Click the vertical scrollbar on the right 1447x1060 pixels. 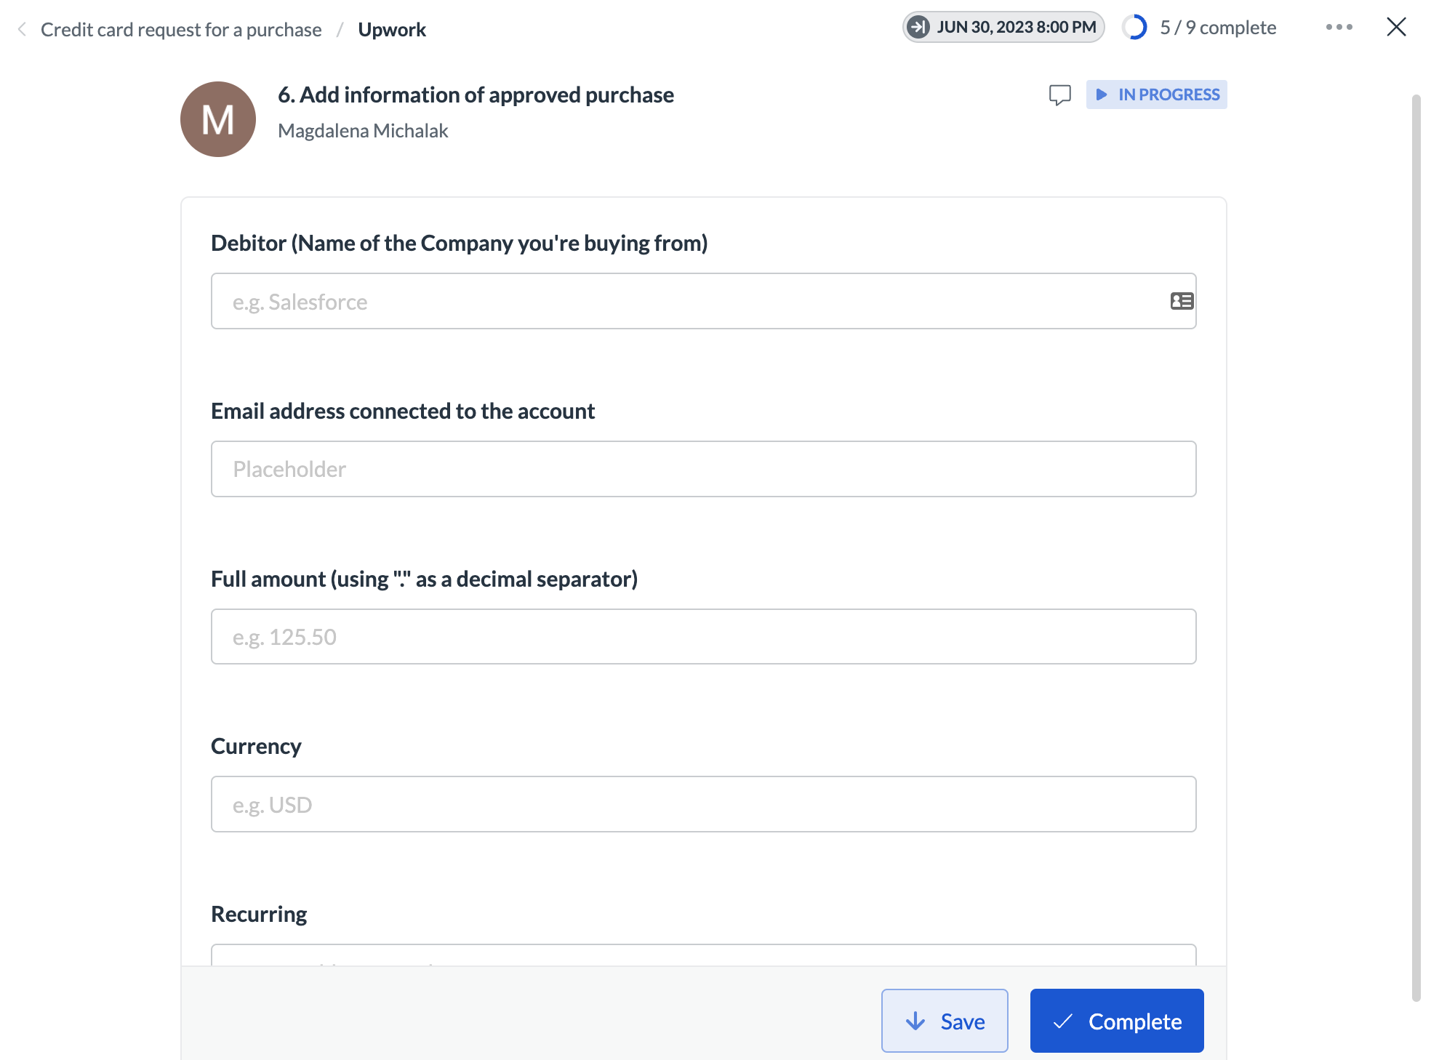(1416, 545)
